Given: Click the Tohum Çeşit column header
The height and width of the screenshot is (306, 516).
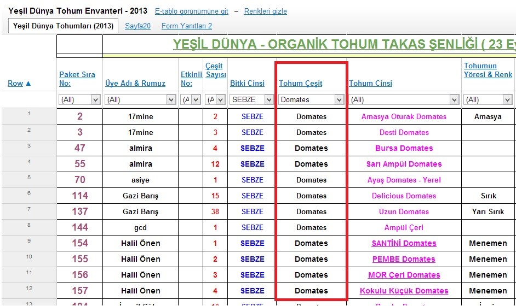Looking at the screenshot, I should (x=300, y=83).
